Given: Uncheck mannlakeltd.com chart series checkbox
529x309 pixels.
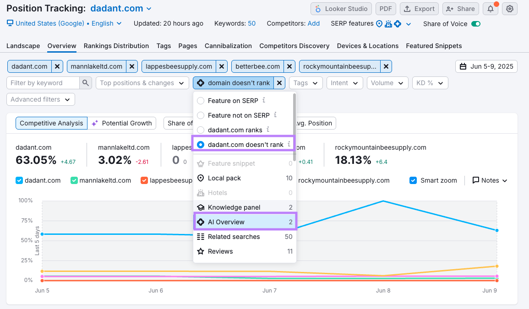Looking at the screenshot, I should [x=74, y=180].
